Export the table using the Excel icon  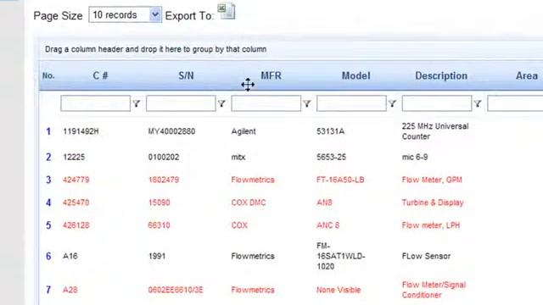[x=227, y=11]
